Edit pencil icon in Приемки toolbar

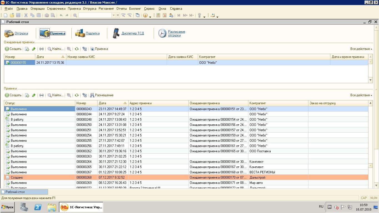pyautogui.click(x=34, y=95)
